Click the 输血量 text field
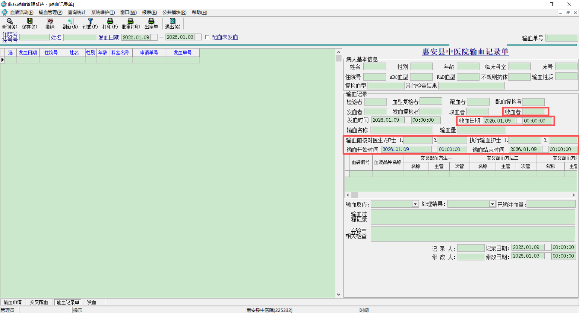The image size is (579, 313). (482, 130)
